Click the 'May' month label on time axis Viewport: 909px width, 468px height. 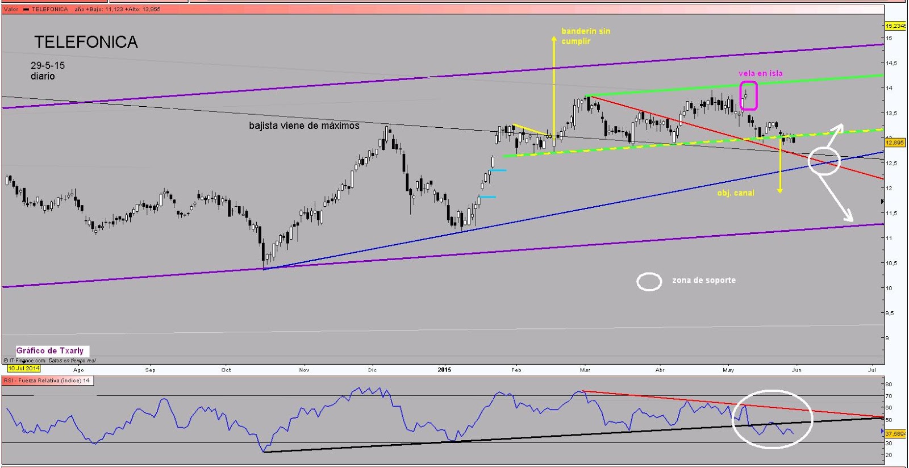(728, 370)
